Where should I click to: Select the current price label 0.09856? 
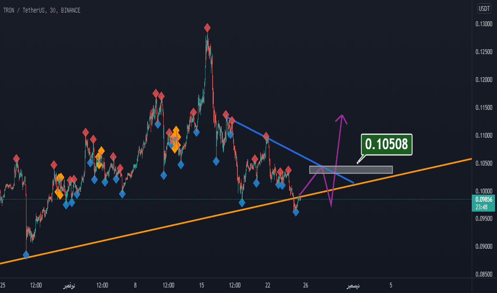click(484, 200)
